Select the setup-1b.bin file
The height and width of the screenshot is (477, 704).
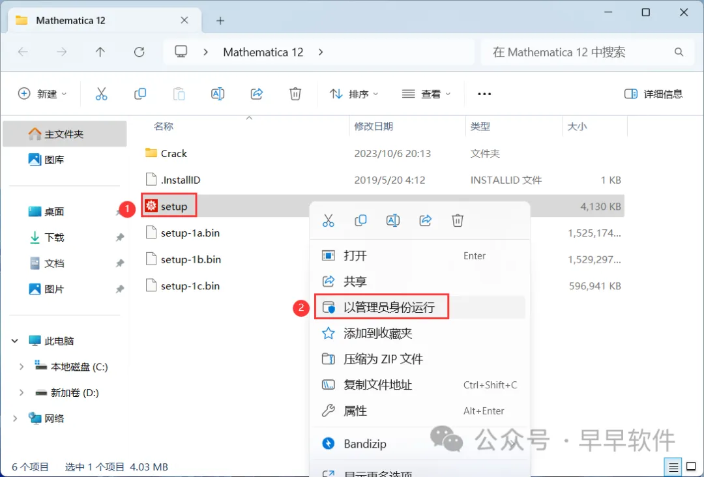(x=383, y=259)
